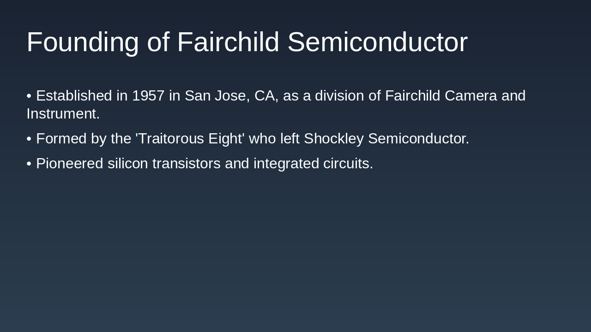The image size is (591, 332).
Task: Click the 'Traitorous Eight' quoted phrase
Action: [x=190, y=139]
